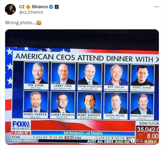Click the Global Indexes arrow label
Viewport: 164px width, 149px height.
click(24, 141)
